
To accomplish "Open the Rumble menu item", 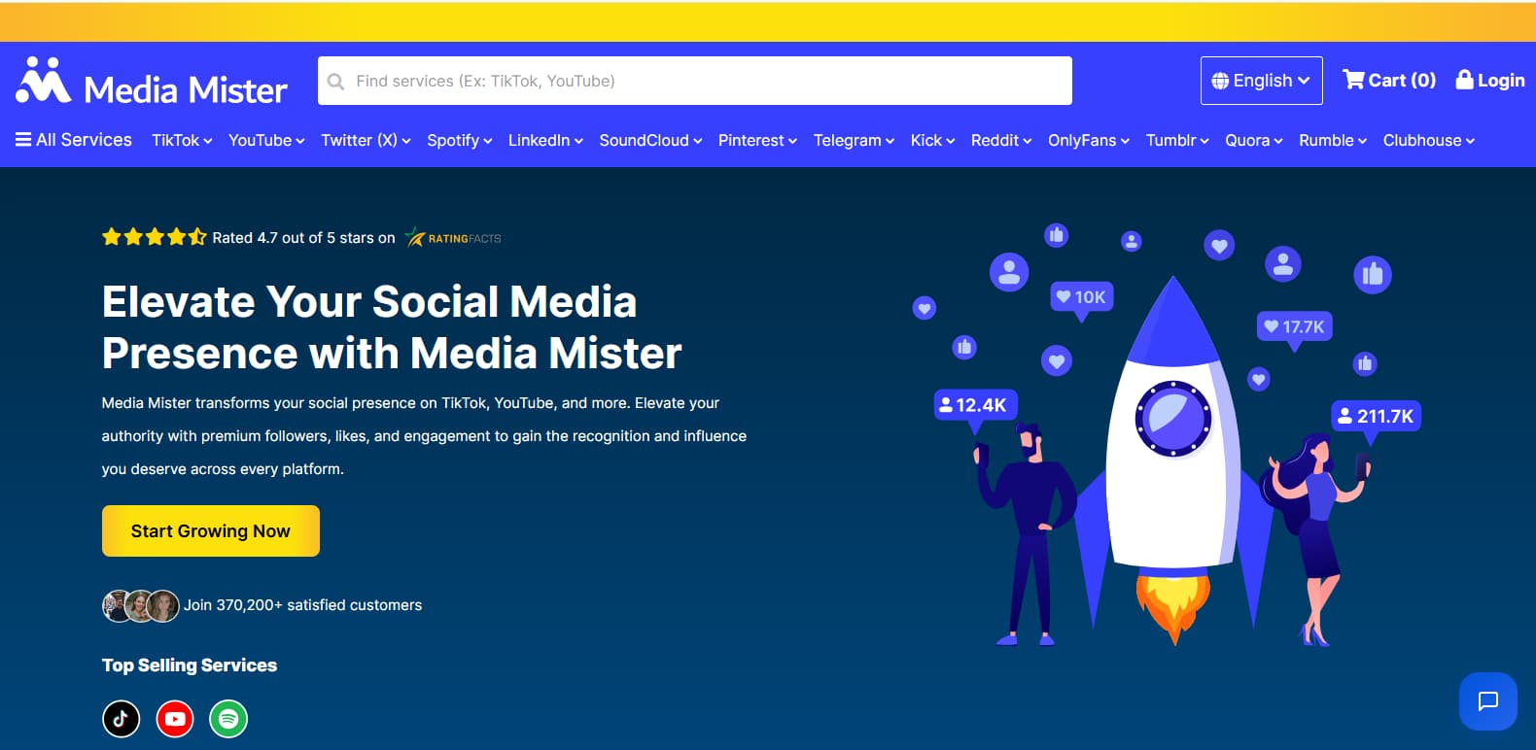I will coord(1333,140).
